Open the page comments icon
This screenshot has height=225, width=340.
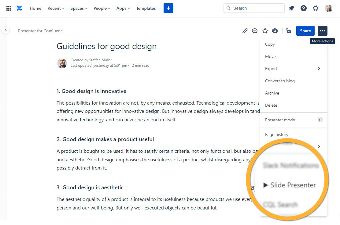(255, 31)
